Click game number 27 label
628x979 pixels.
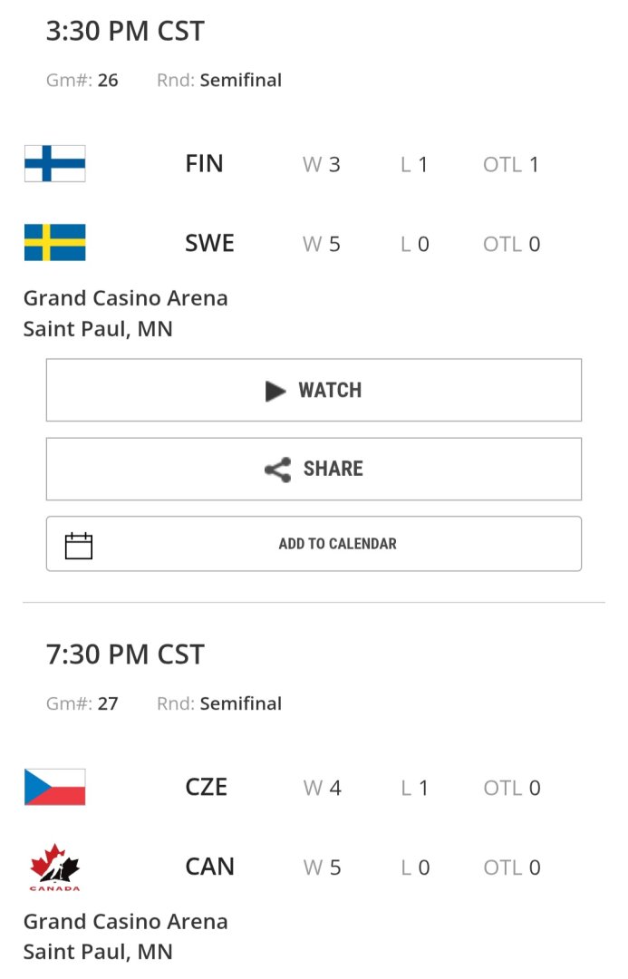82,703
